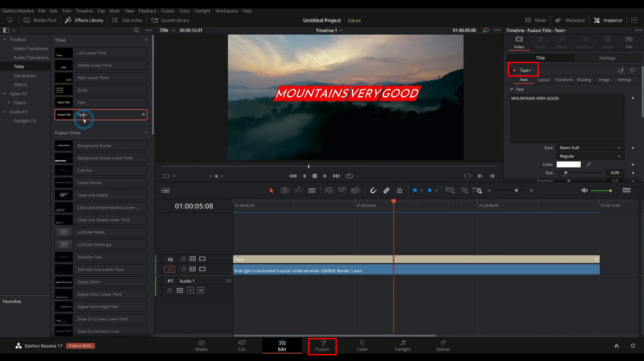The height and width of the screenshot is (361, 644).
Task: Open the Fusion menu
Action: 168,11
